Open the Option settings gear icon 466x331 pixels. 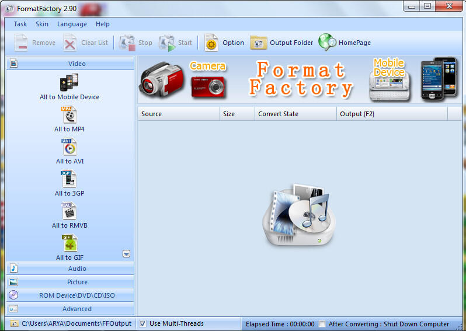(211, 43)
